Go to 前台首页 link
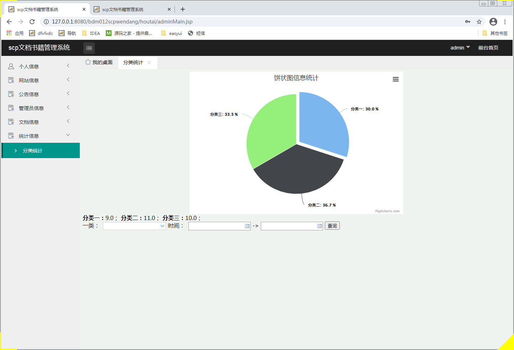The width and height of the screenshot is (514, 350). [x=488, y=48]
